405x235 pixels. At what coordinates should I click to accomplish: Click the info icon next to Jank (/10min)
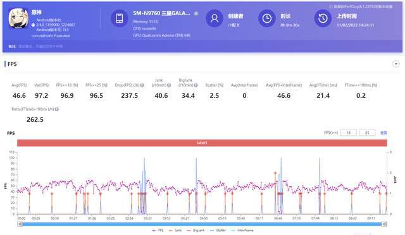[169, 85]
